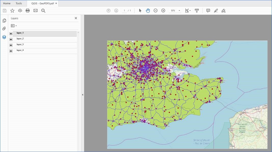The width and height of the screenshot is (272, 152).
Task: Expand the fit page options dropdown
Action: (190, 11)
